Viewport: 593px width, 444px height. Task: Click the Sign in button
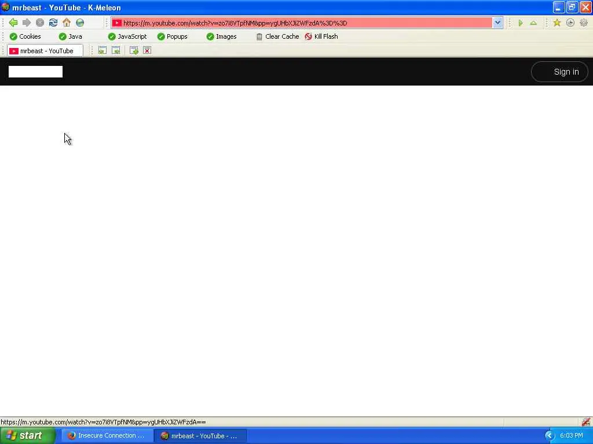560,72
